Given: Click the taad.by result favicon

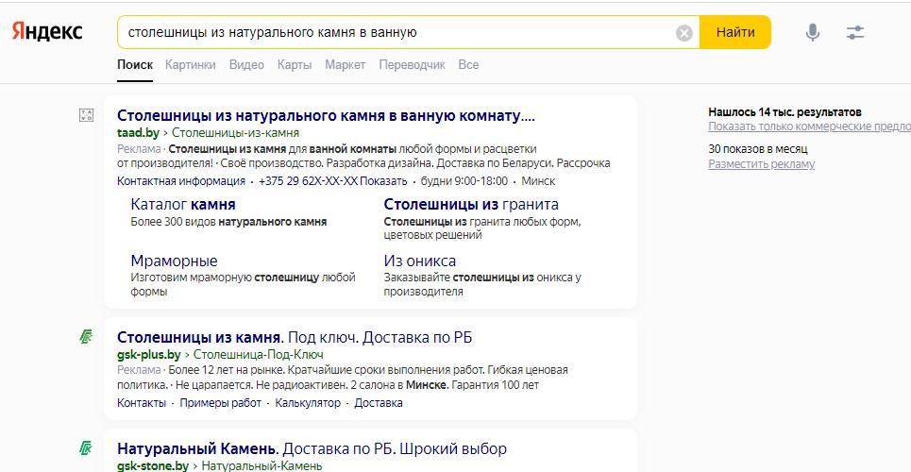Looking at the screenshot, I should (x=86, y=115).
